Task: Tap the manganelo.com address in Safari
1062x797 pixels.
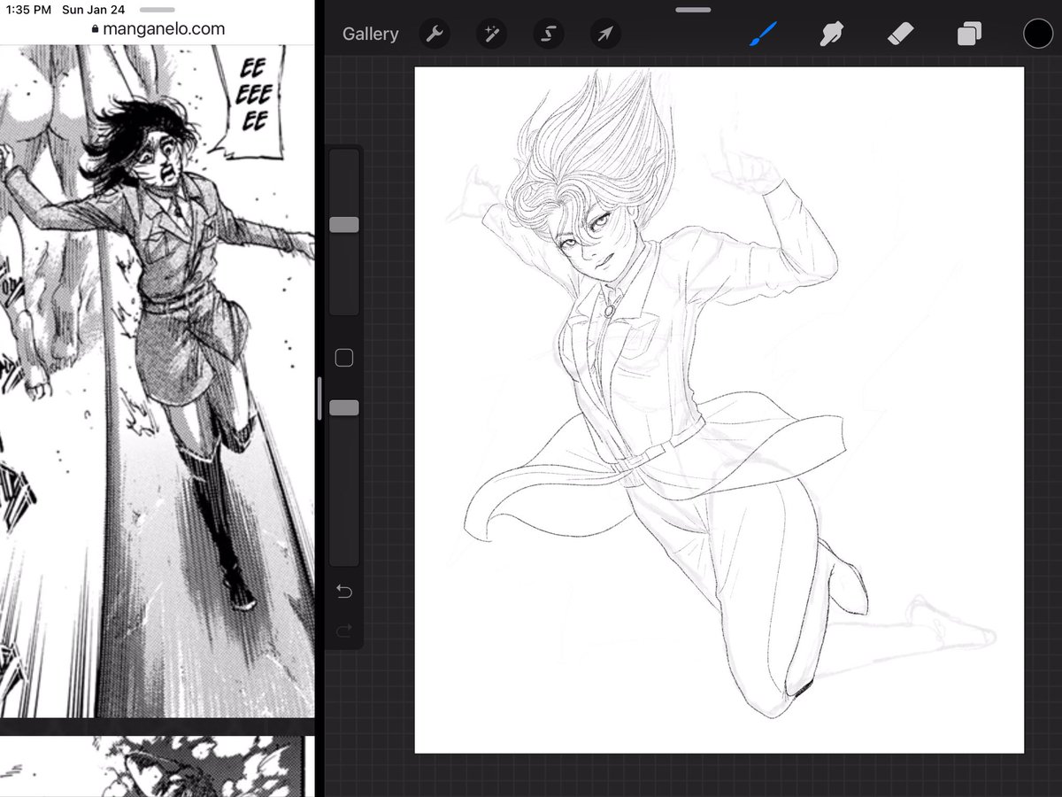Action: click(164, 28)
